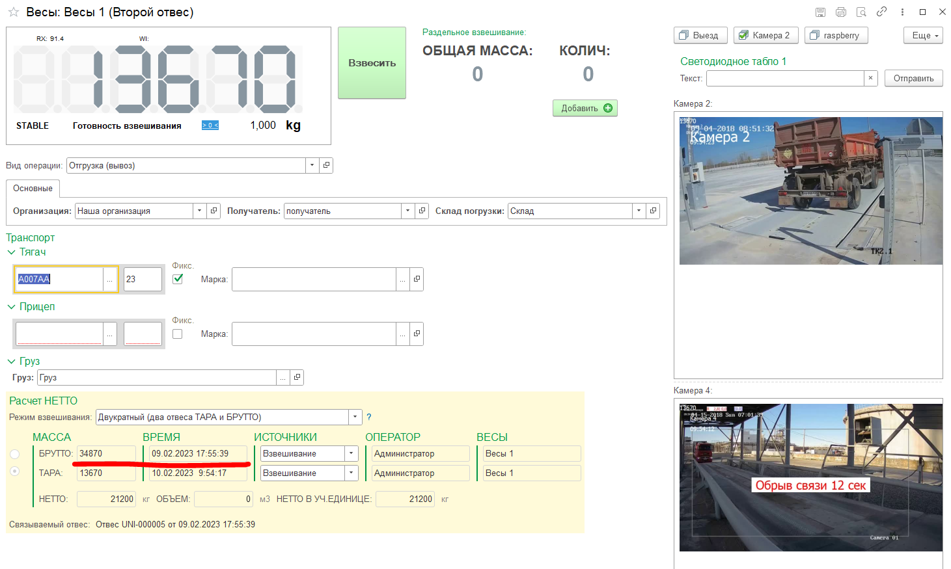Click the Добавить button
Image resolution: width=951 pixels, height=569 pixels.
[x=585, y=108]
